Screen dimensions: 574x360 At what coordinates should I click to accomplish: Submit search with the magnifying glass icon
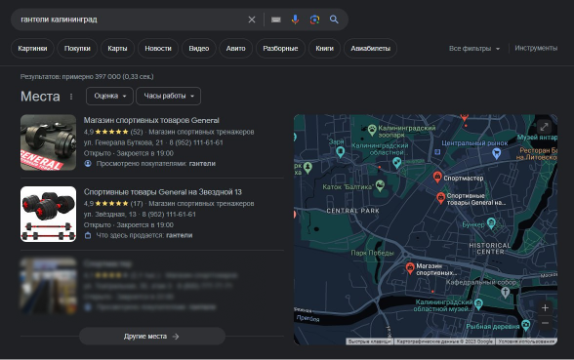[x=334, y=20]
